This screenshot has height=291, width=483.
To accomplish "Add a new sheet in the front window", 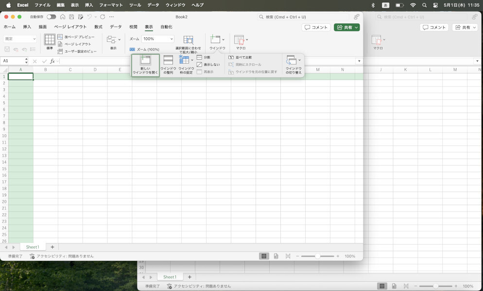I will (x=52, y=247).
